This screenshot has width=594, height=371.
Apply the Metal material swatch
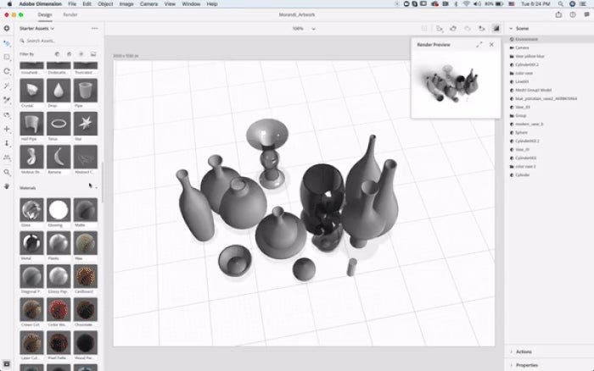click(x=32, y=243)
